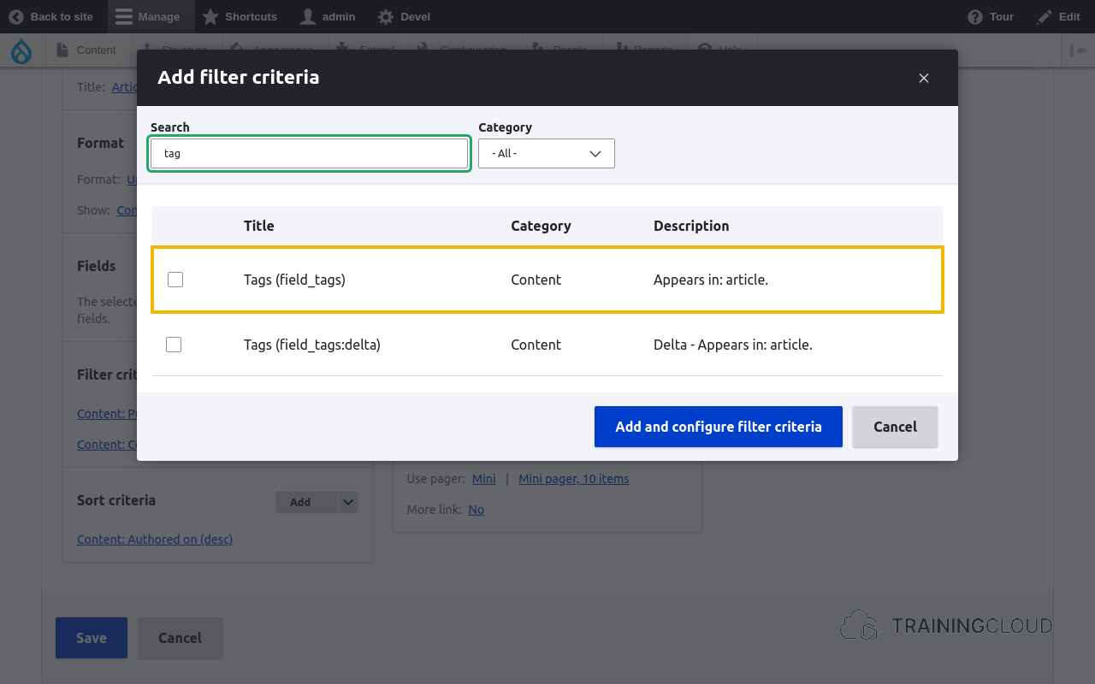Select the Tags (field_tags) title text
The width and height of the screenshot is (1095, 684).
coord(294,280)
